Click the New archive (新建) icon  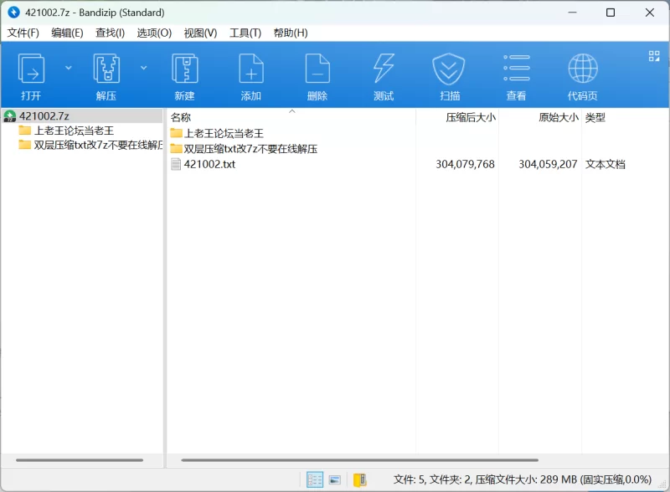click(x=184, y=69)
